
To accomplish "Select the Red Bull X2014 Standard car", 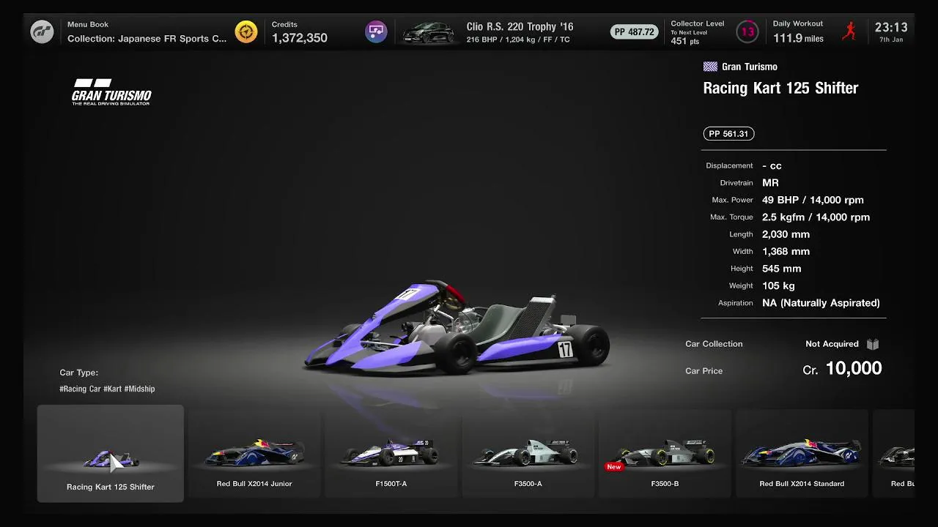I will [x=802, y=454].
